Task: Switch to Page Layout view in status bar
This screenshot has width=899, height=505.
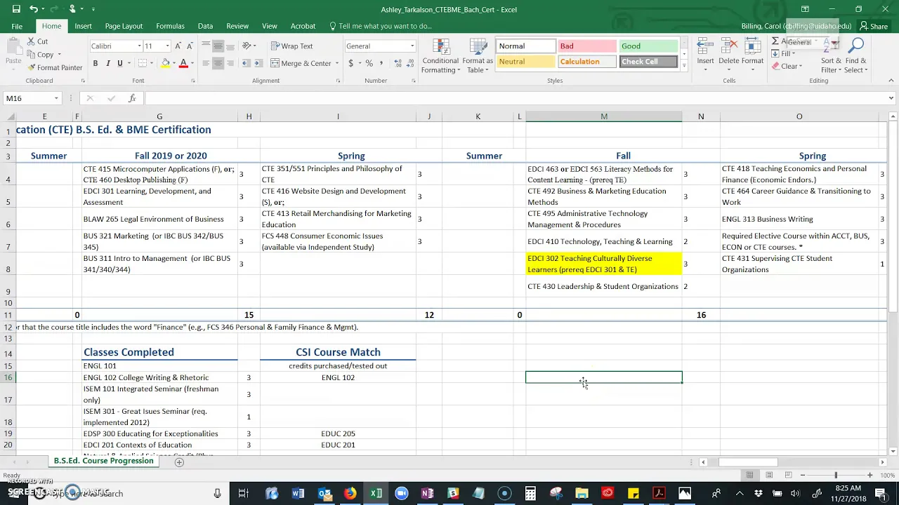Action: tap(769, 476)
